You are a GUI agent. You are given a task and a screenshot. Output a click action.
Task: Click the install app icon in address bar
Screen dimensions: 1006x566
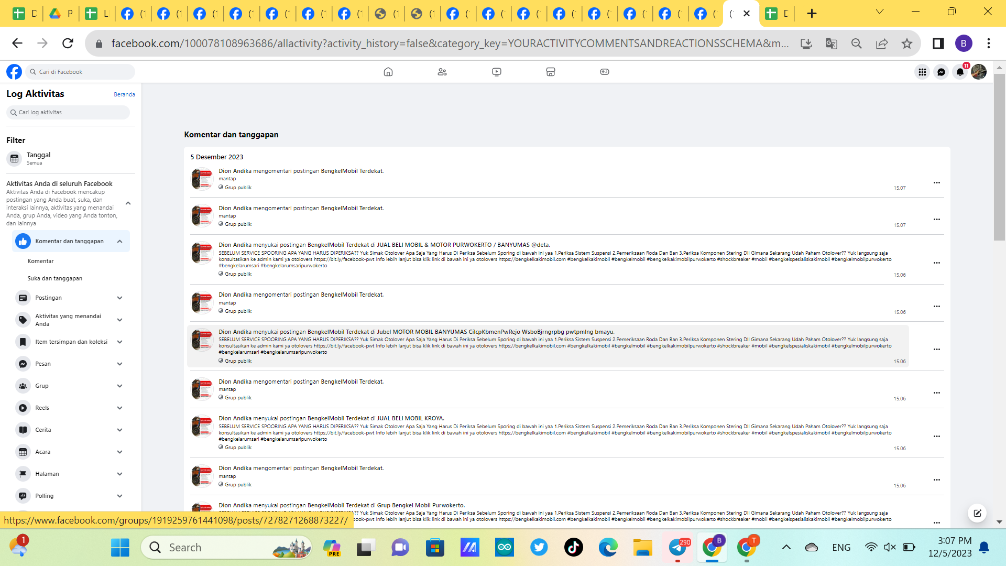point(806,43)
